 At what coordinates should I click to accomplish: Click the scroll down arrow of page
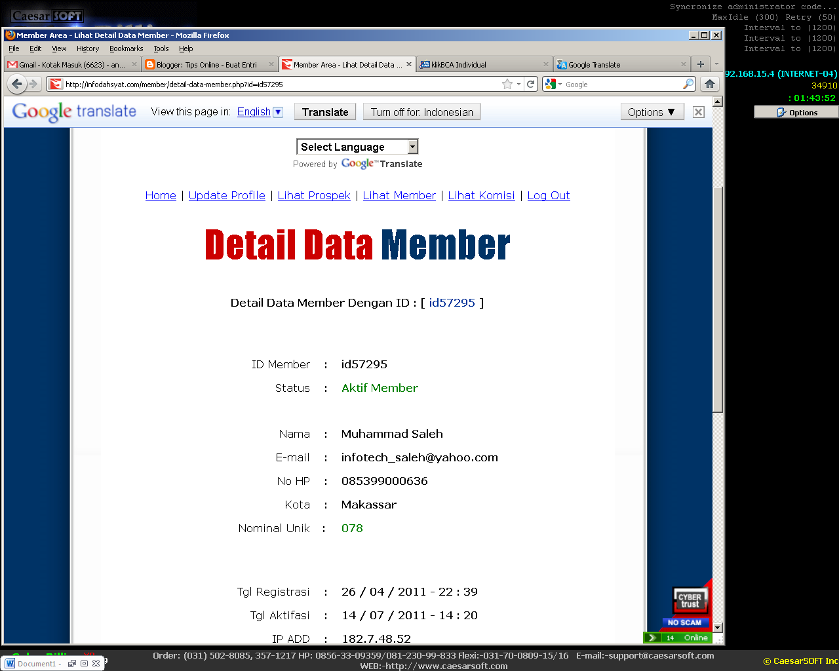pyautogui.click(x=717, y=628)
